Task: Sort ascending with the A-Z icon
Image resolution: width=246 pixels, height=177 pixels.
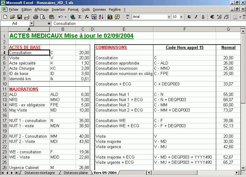Action: (101, 17)
